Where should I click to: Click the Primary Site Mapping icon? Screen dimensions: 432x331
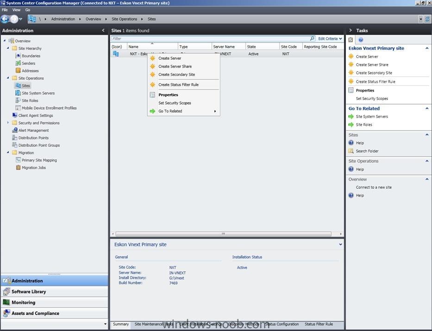(18, 160)
